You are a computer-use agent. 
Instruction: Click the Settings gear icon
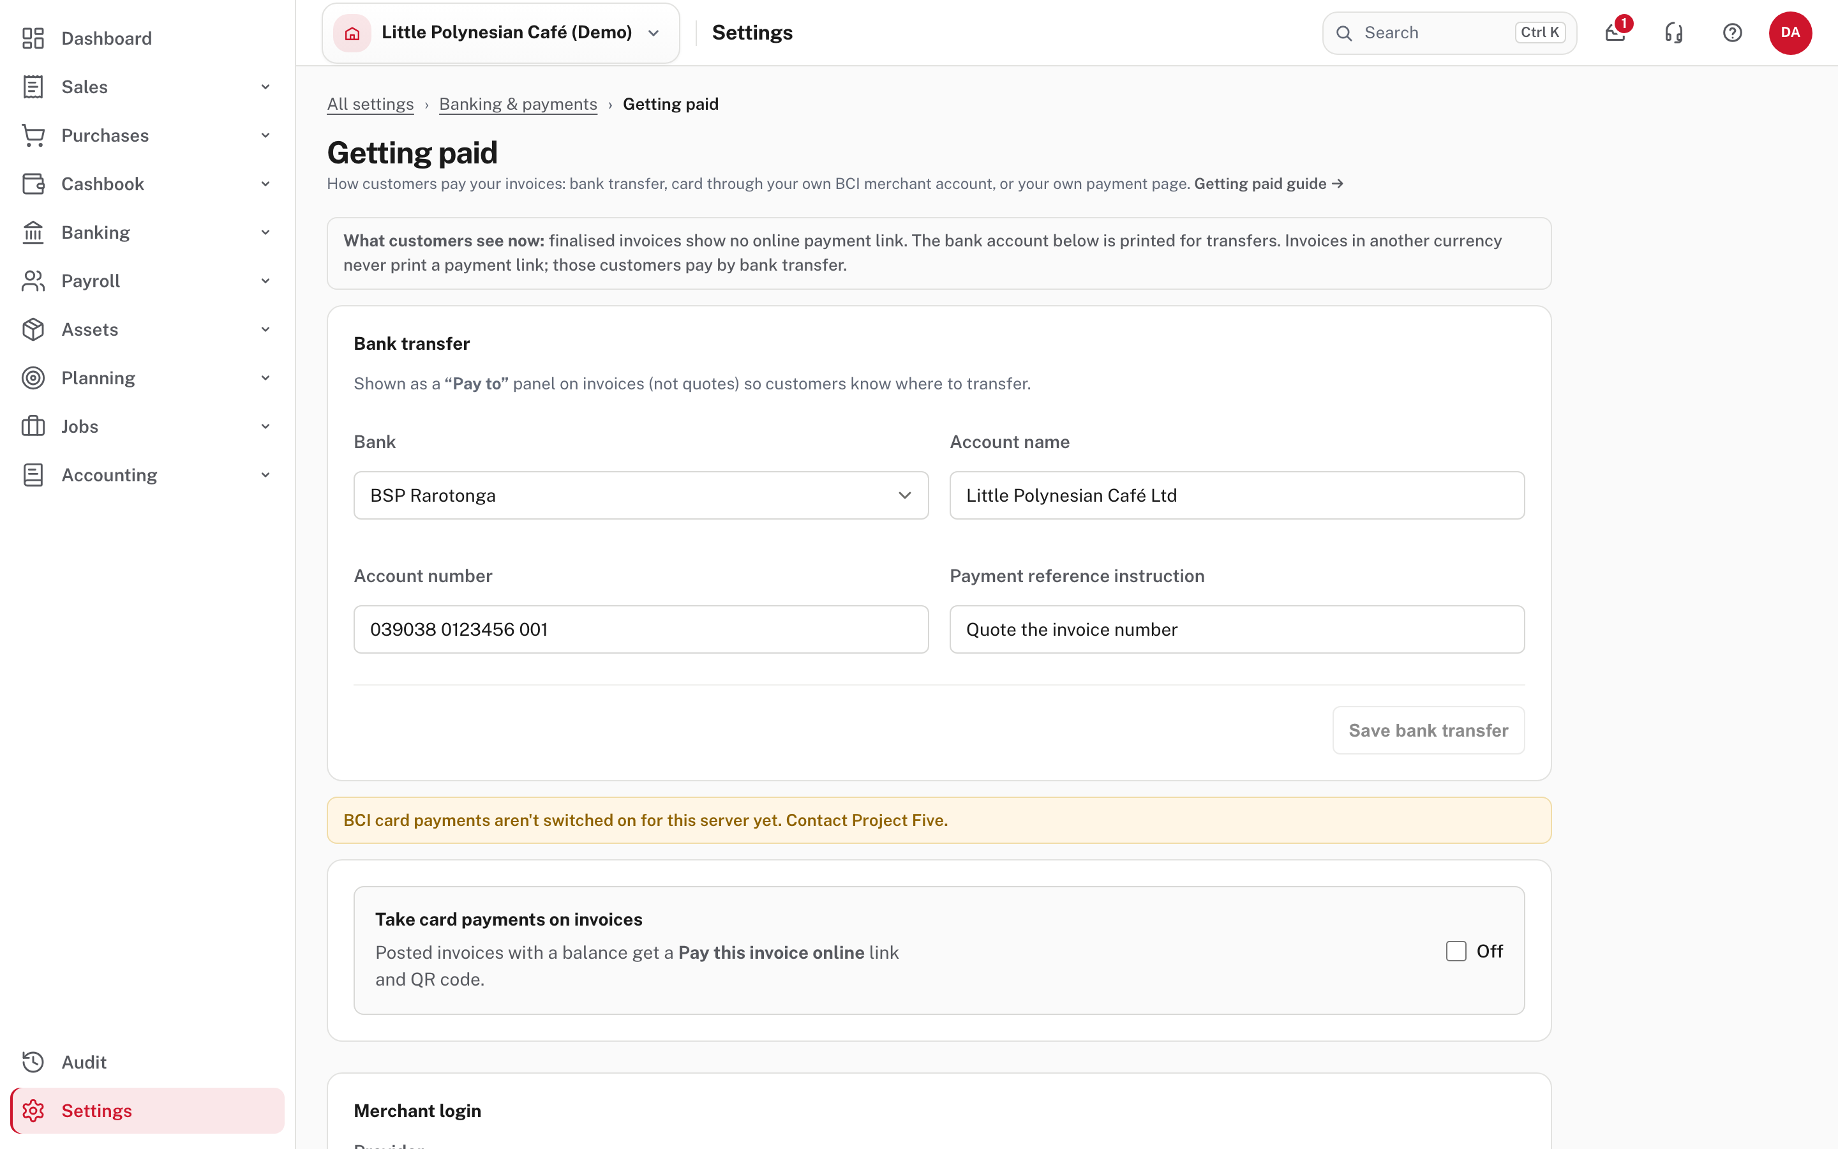tap(33, 1110)
